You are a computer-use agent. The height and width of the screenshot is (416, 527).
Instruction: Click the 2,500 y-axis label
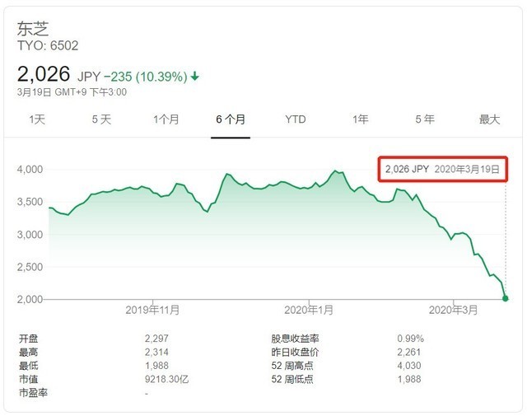pos(30,267)
